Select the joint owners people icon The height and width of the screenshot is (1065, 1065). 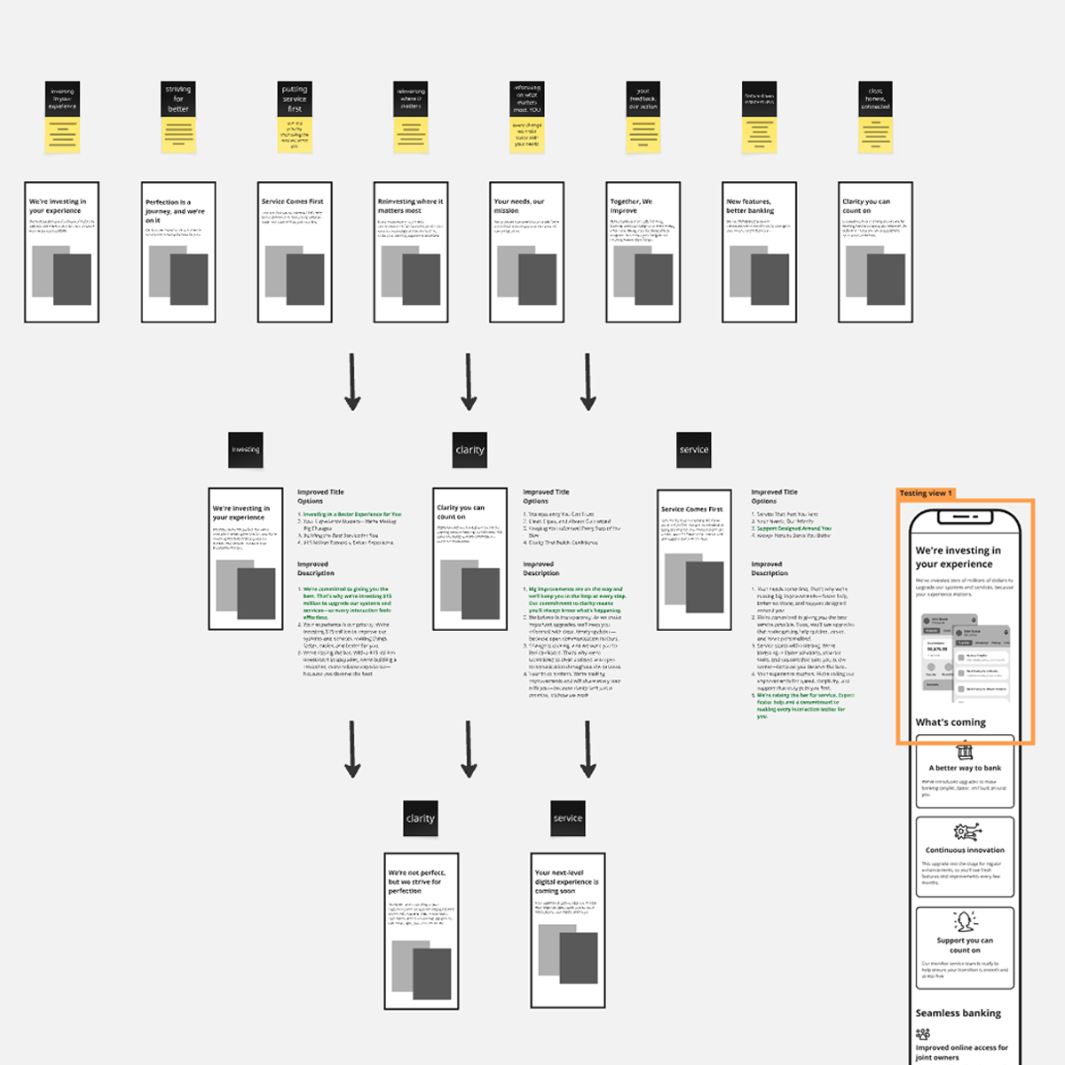[x=923, y=1034]
